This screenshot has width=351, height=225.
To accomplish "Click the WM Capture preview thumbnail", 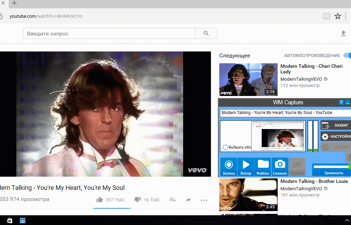I will [x=278, y=136].
